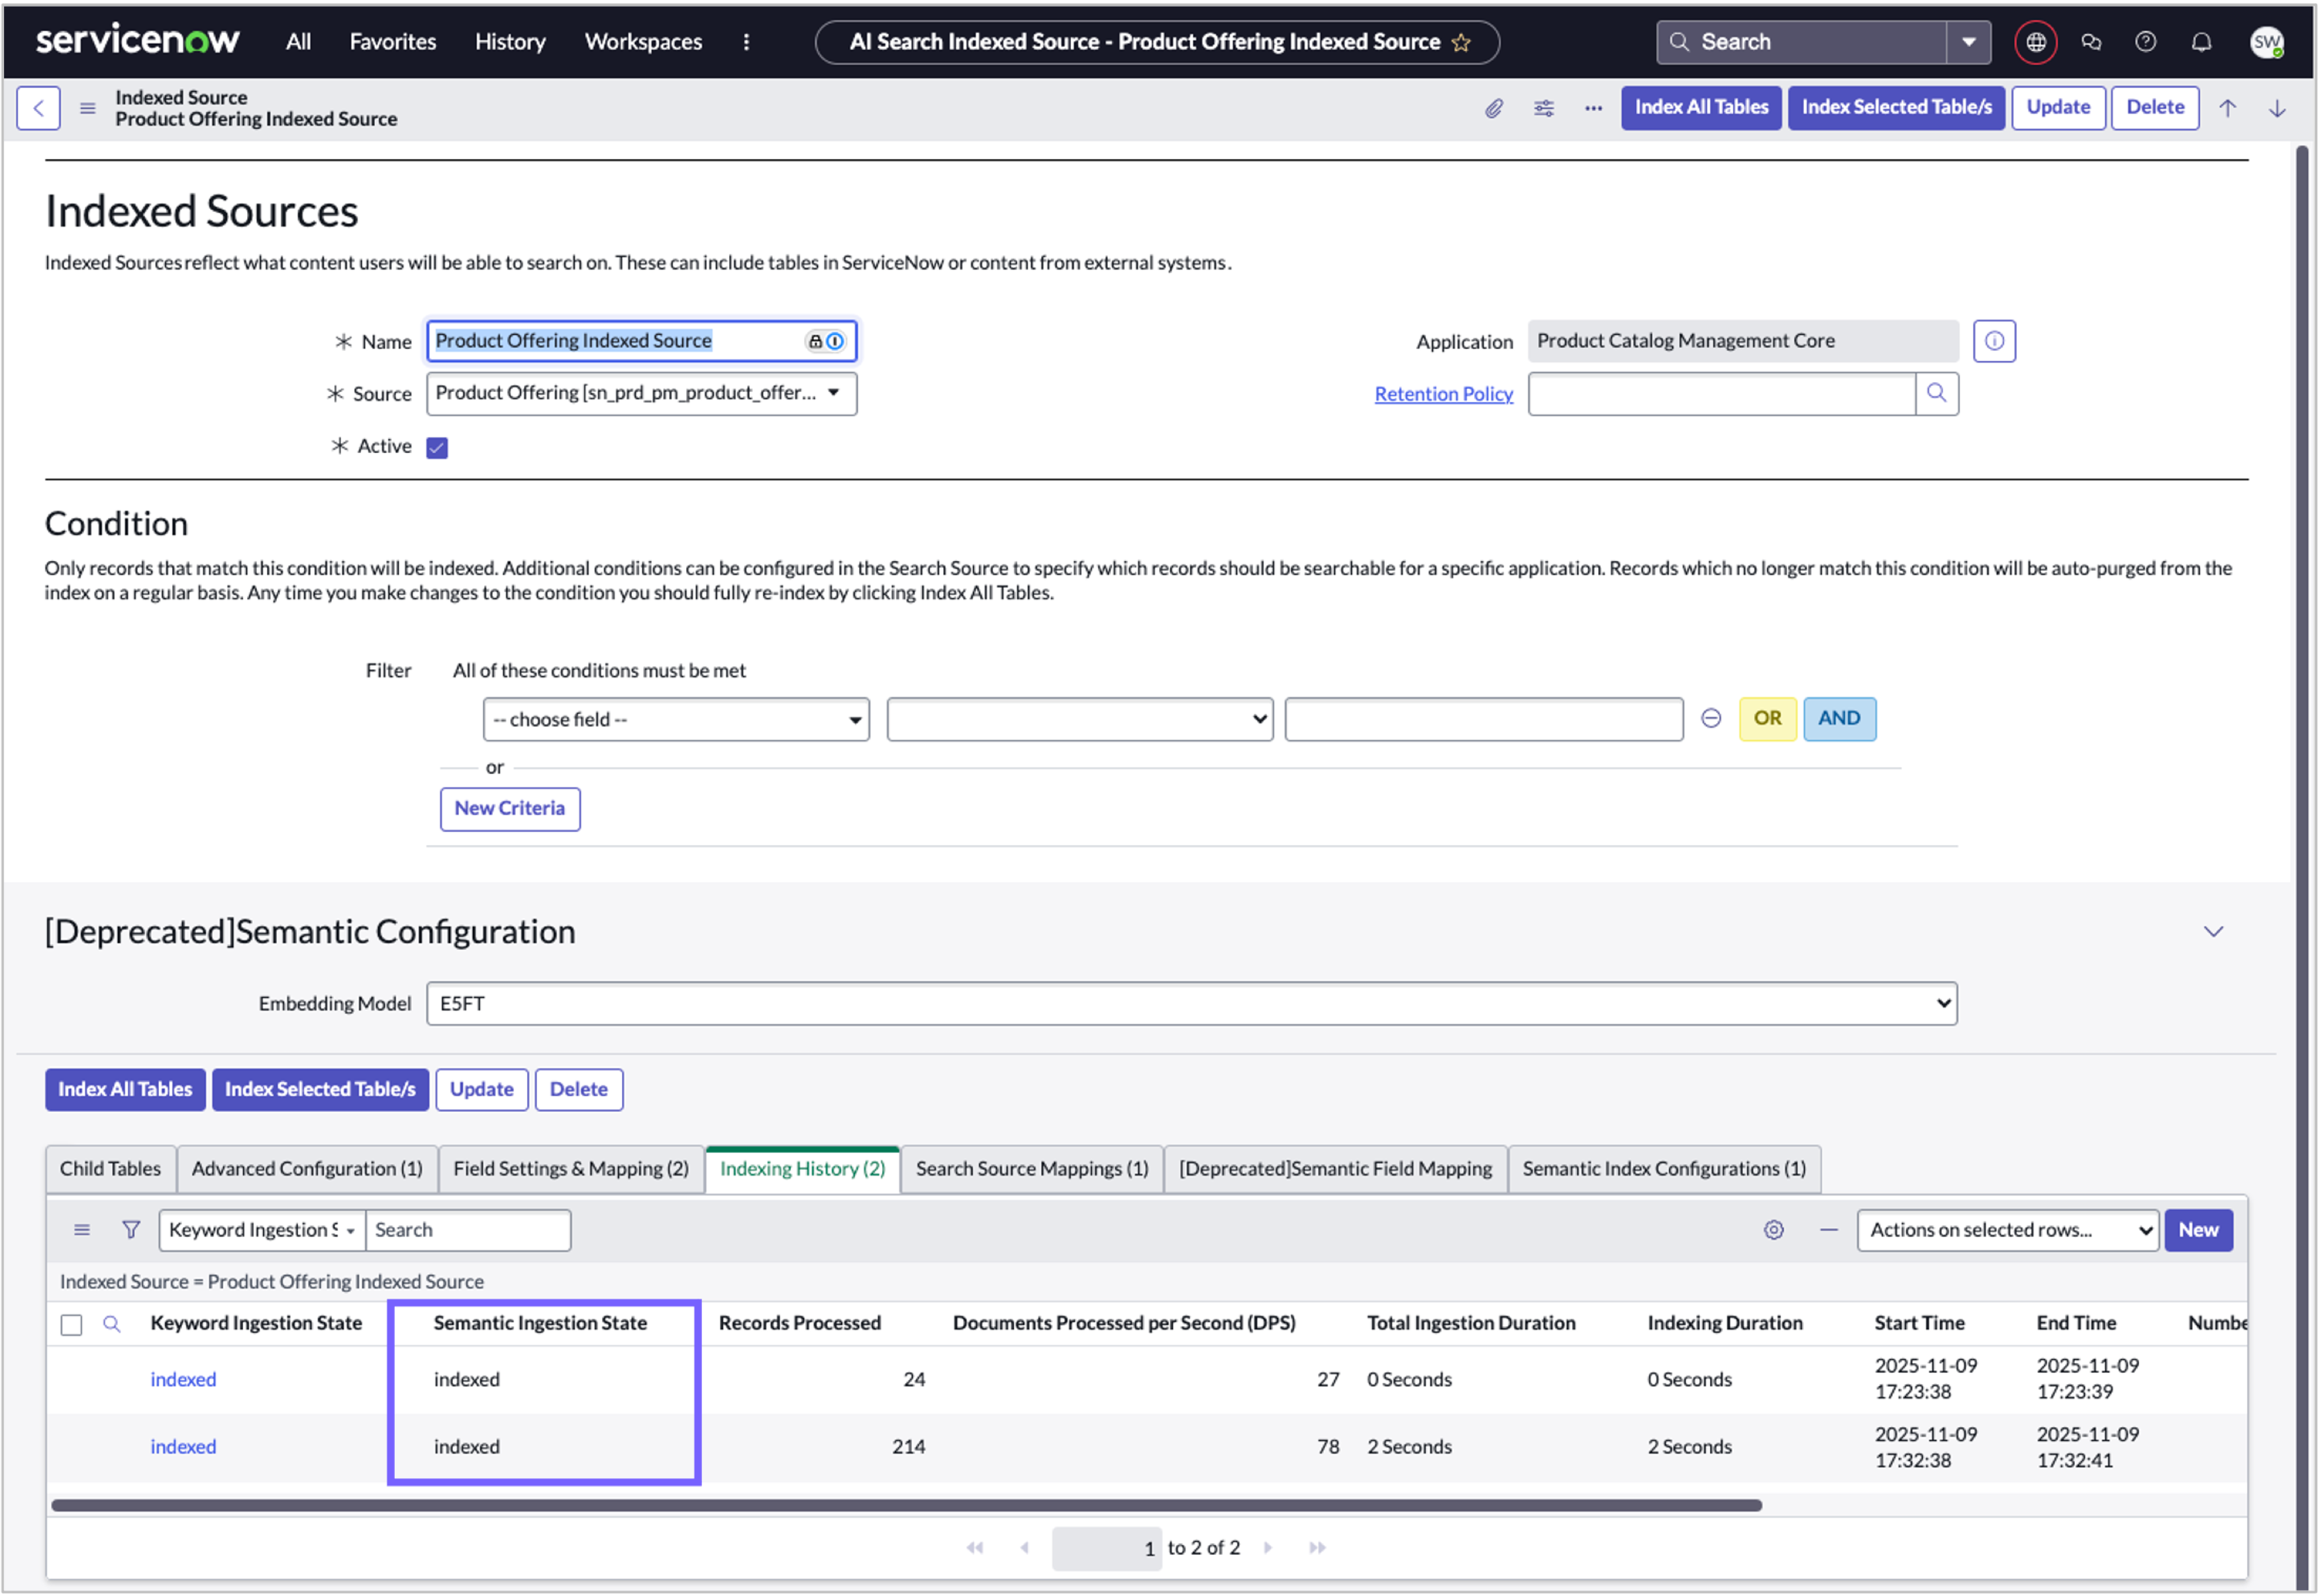Viewport: 2318px width, 1596px height.
Task: Collapse related list with minus icon
Action: (1828, 1230)
